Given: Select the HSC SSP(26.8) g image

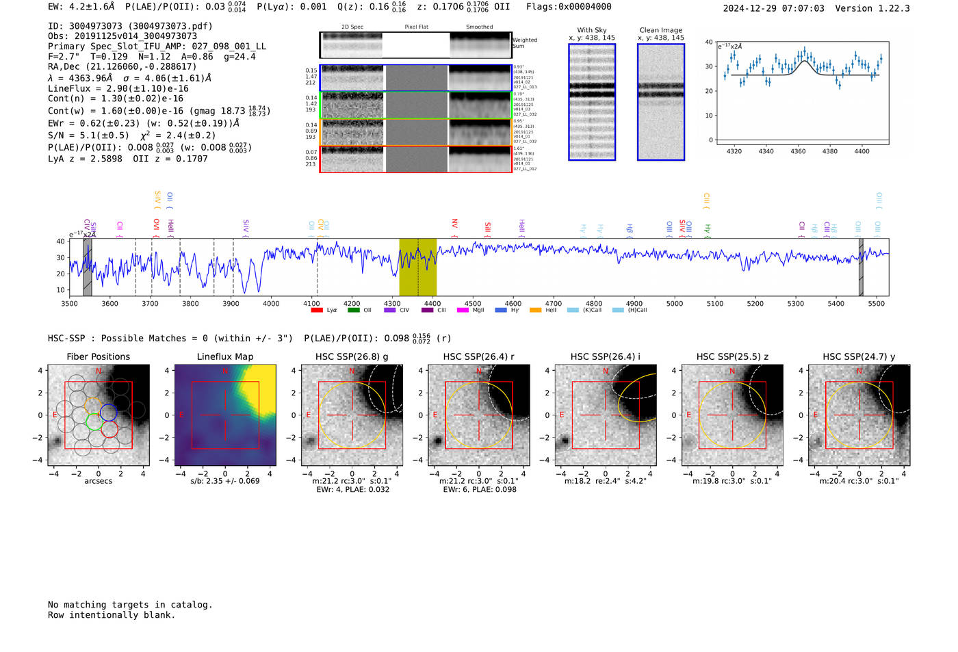Looking at the screenshot, I should click(352, 415).
